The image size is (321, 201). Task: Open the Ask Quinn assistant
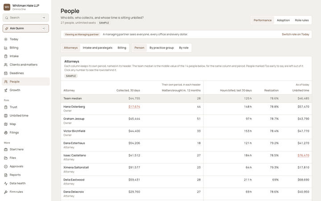click(x=26, y=28)
